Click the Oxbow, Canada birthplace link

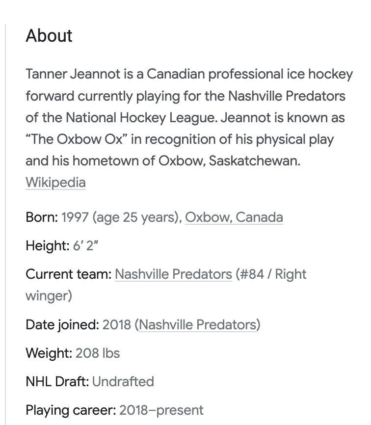click(x=234, y=217)
